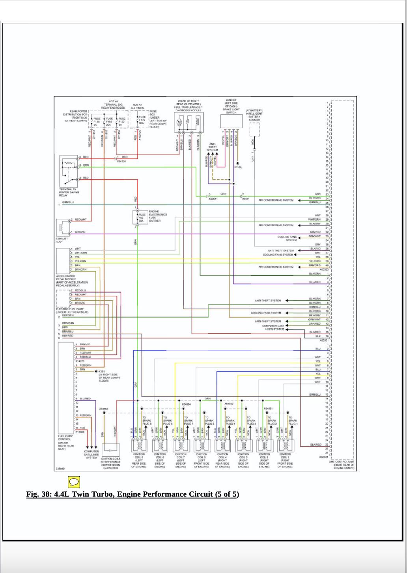Image resolution: width=407 pixels, height=573 pixels.
Task: Click the Intelligent Battery Sensor box
Action: coord(254,129)
